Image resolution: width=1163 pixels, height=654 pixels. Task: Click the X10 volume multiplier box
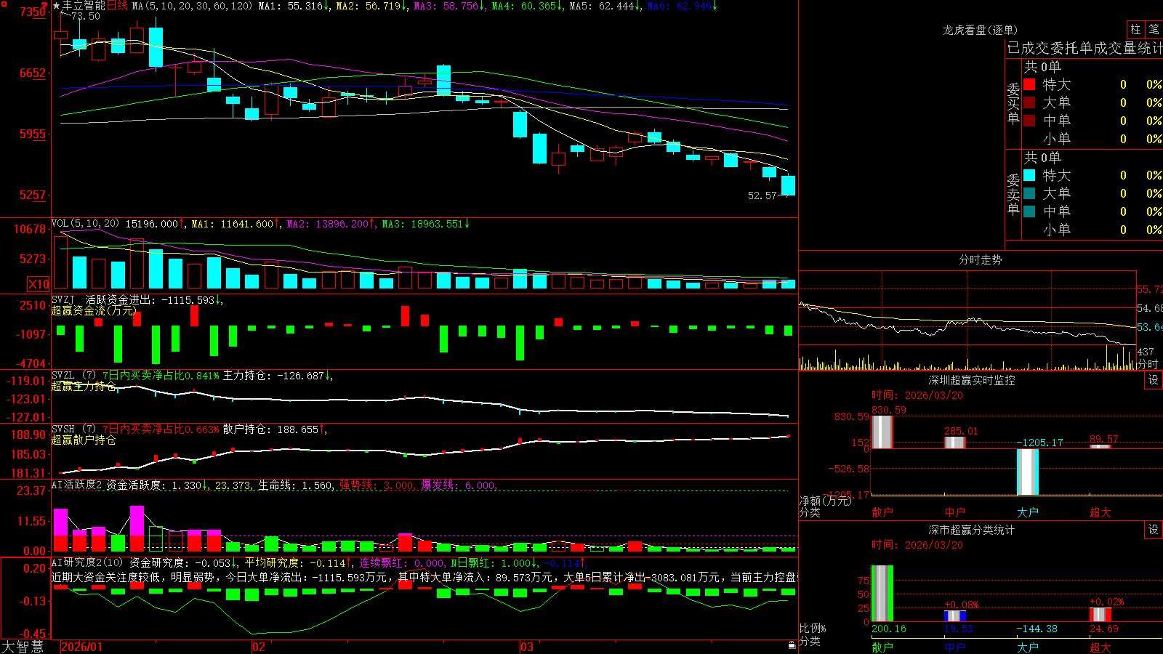(39, 284)
